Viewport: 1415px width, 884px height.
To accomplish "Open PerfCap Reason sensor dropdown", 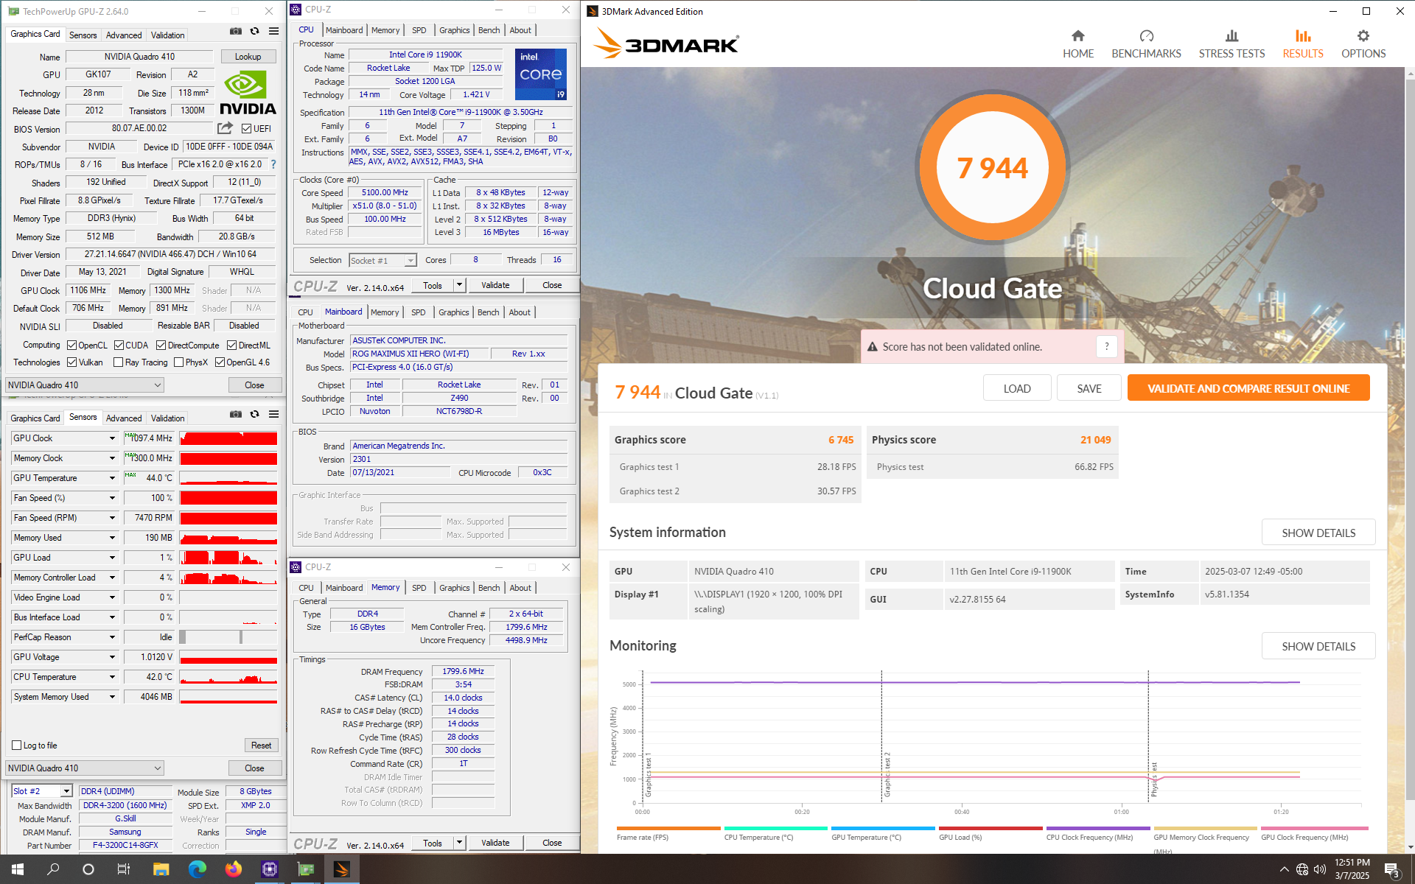I will pos(112,637).
